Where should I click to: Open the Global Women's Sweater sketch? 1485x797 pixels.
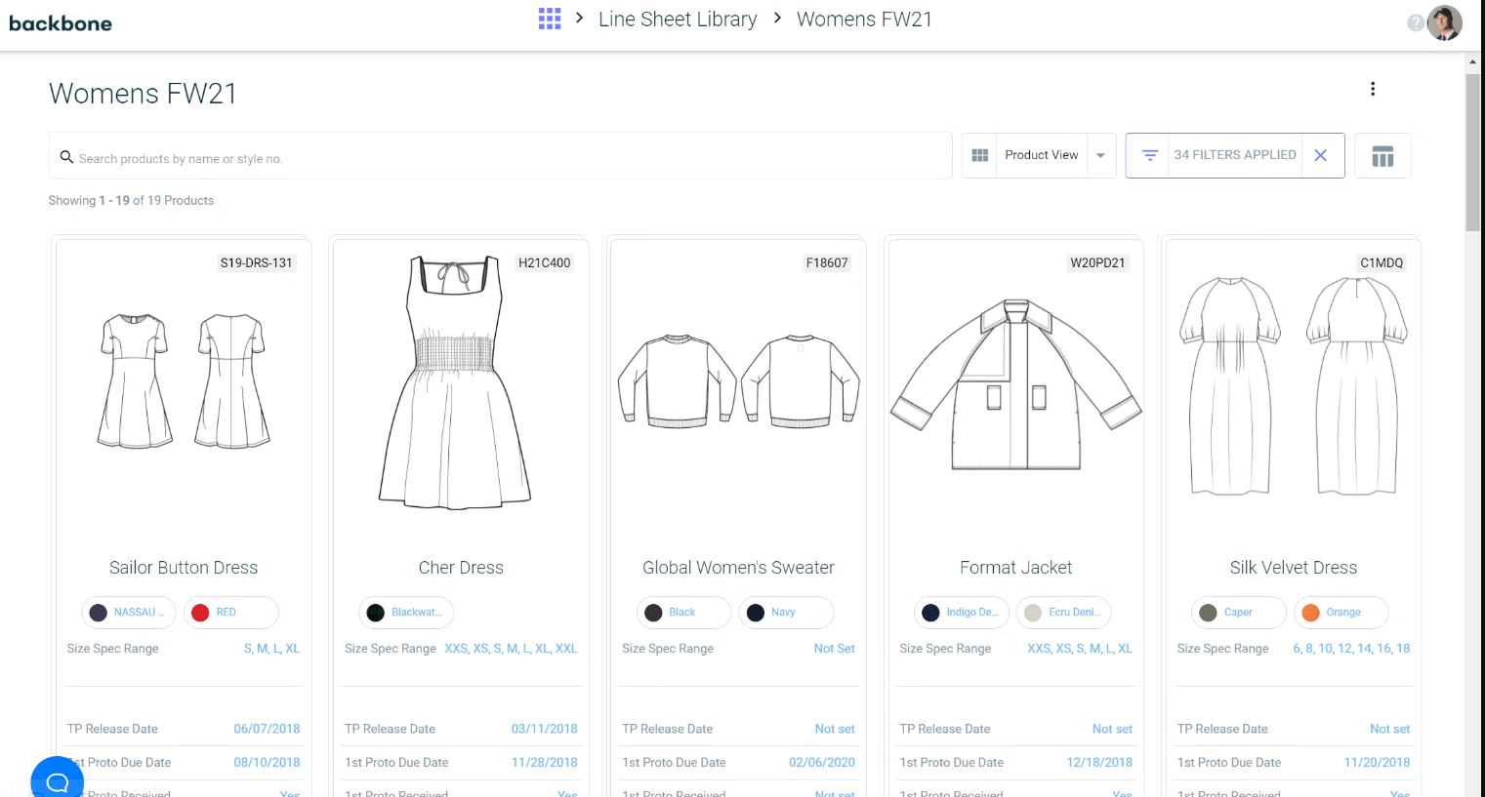(738, 381)
